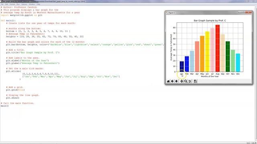Open the Format menu in IDLE
257x144 pixels.
coord(12,4)
